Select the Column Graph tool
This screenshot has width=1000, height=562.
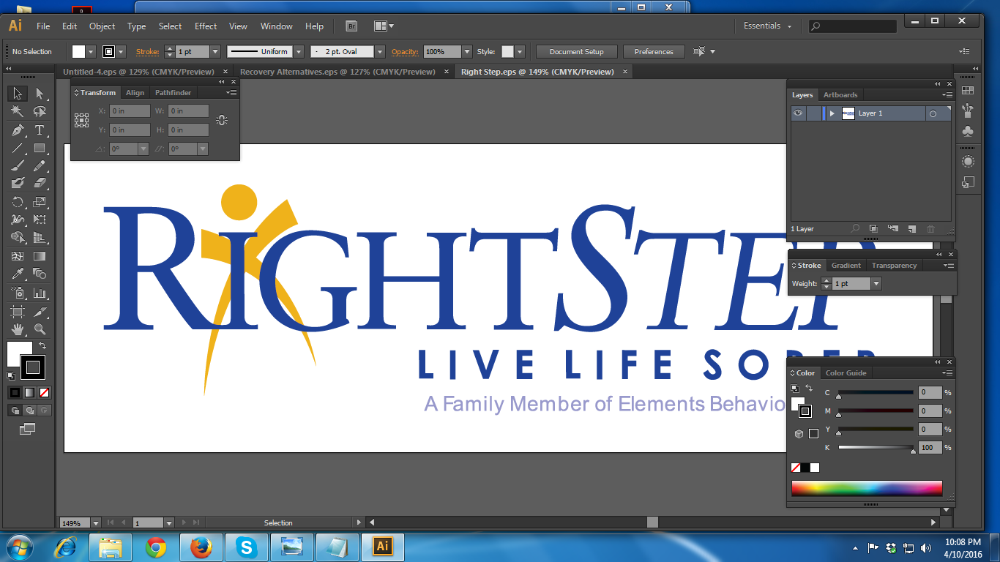[x=40, y=293]
